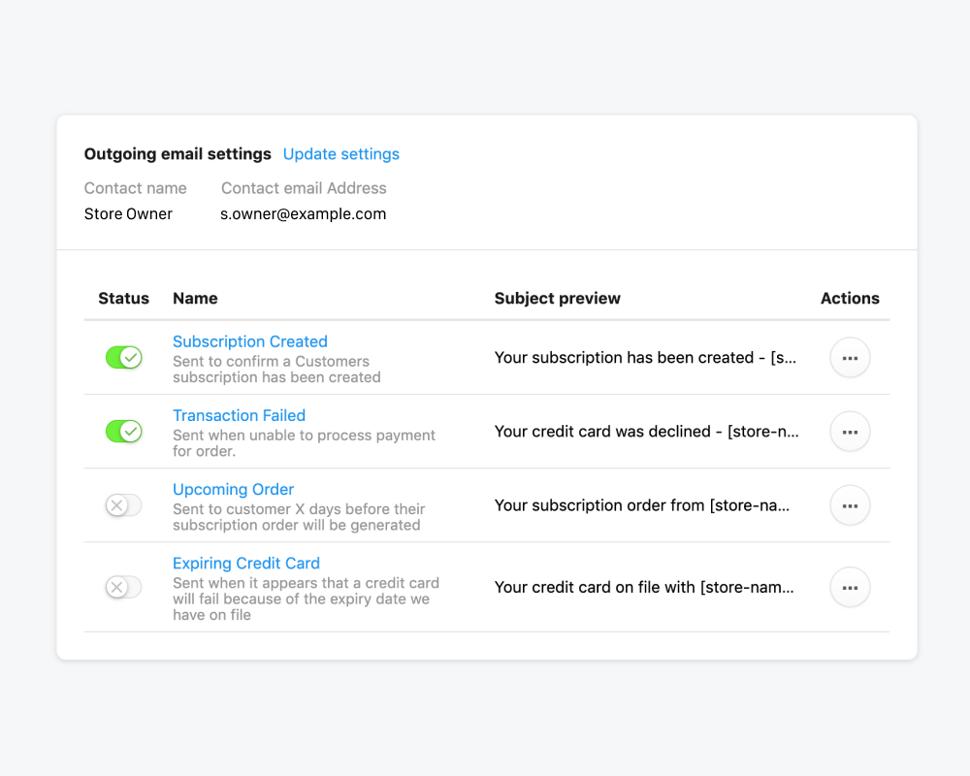970x776 pixels.
Task: Click the s.owner@example.com contact email address
Action: [303, 214]
